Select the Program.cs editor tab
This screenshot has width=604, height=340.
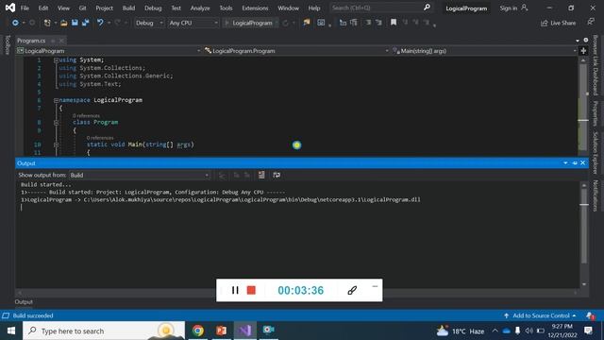[x=31, y=41]
